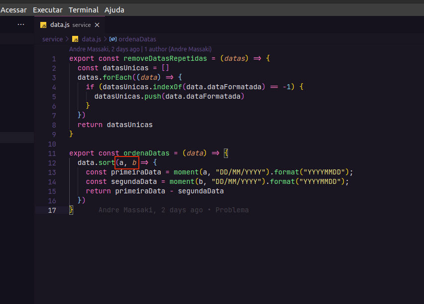
Task: Open the data.js breadcrumb
Action: pos(92,39)
